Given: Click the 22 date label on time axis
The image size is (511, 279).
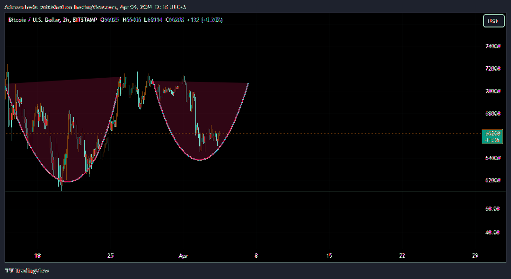Looking at the screenshot, I should tap(402, 255).
